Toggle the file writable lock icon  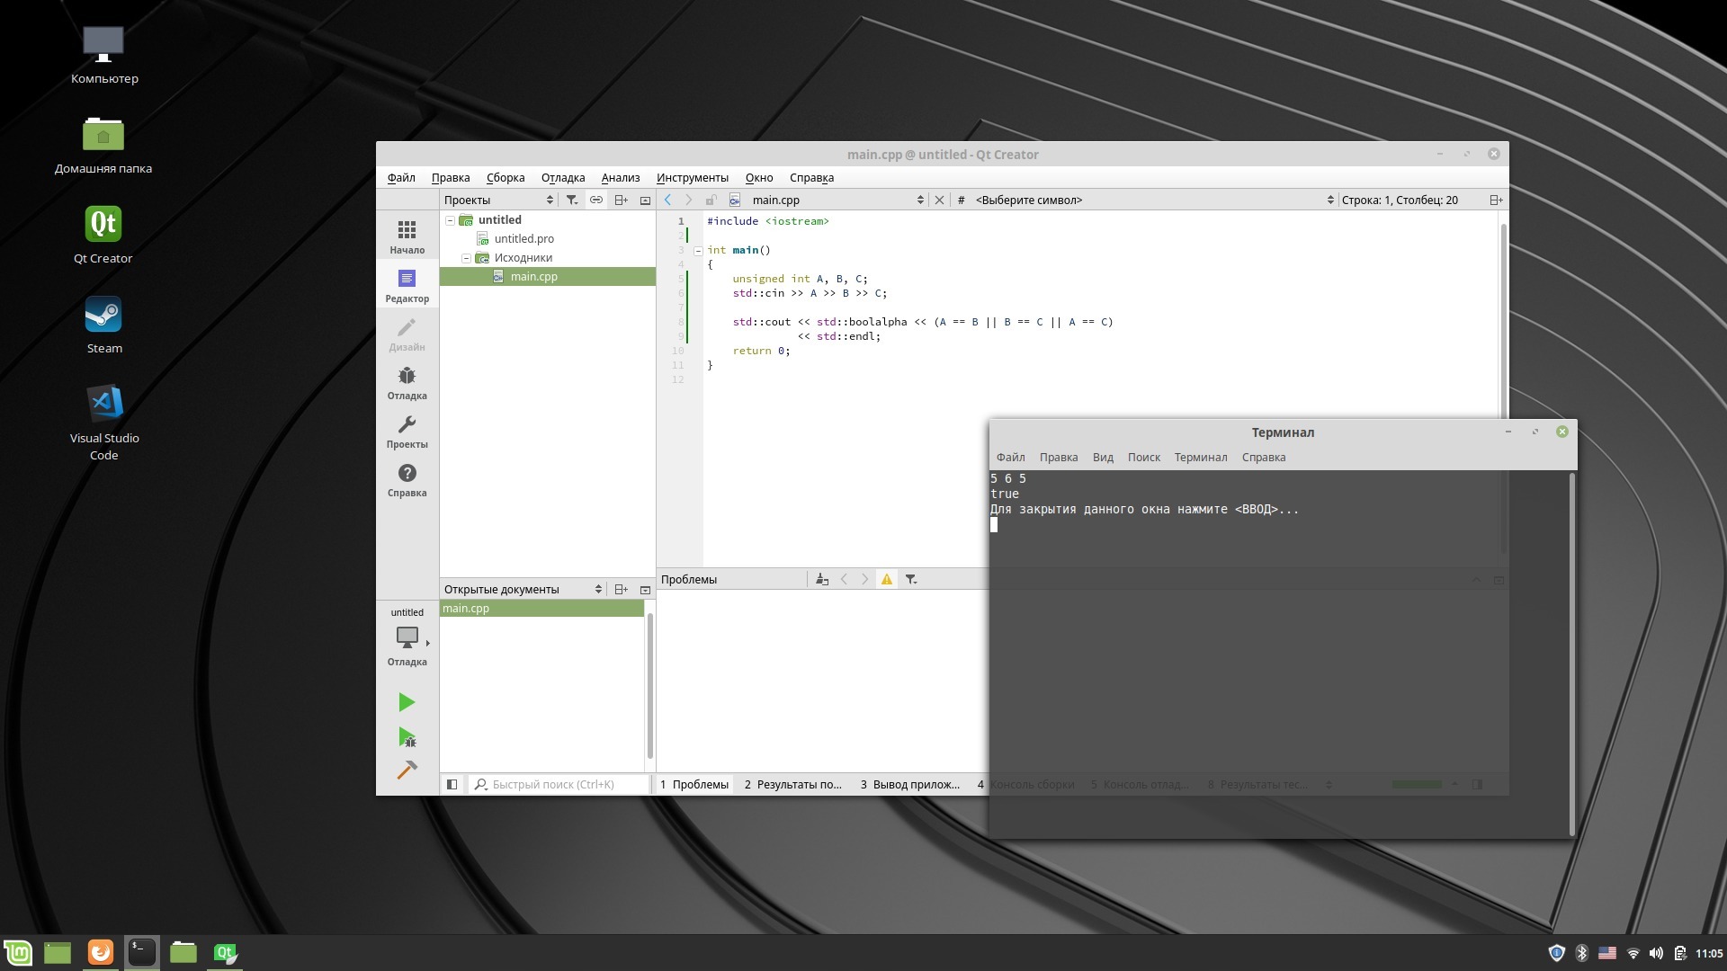[711, 200]
